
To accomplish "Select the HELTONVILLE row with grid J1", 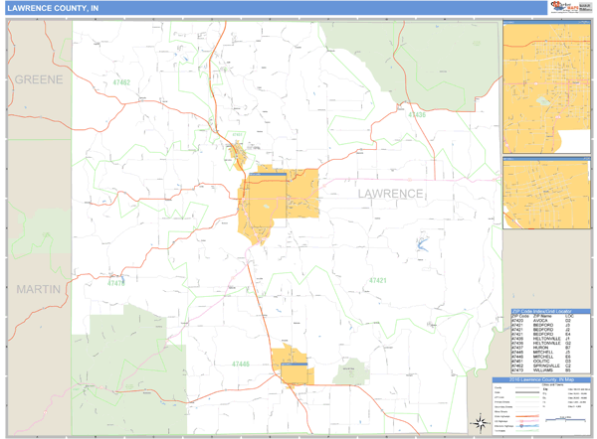I will point(551,339).
